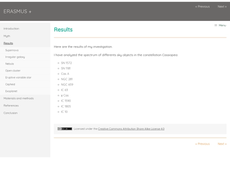The image size is (230, 173).
Task: Open the Cepheid subpage
Action: [x=10, y=84]
